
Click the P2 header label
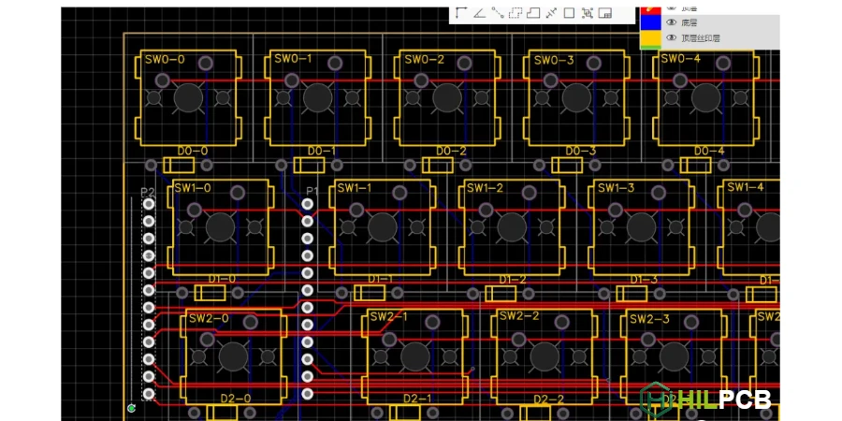tap(148, 192)
